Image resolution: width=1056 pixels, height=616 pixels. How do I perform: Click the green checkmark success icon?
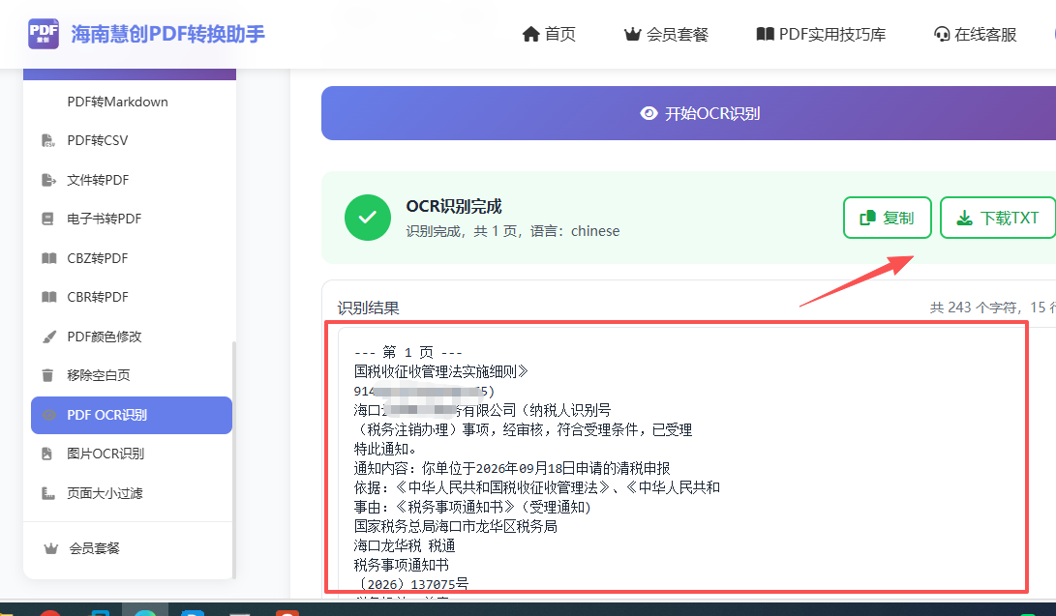(368, 218)
